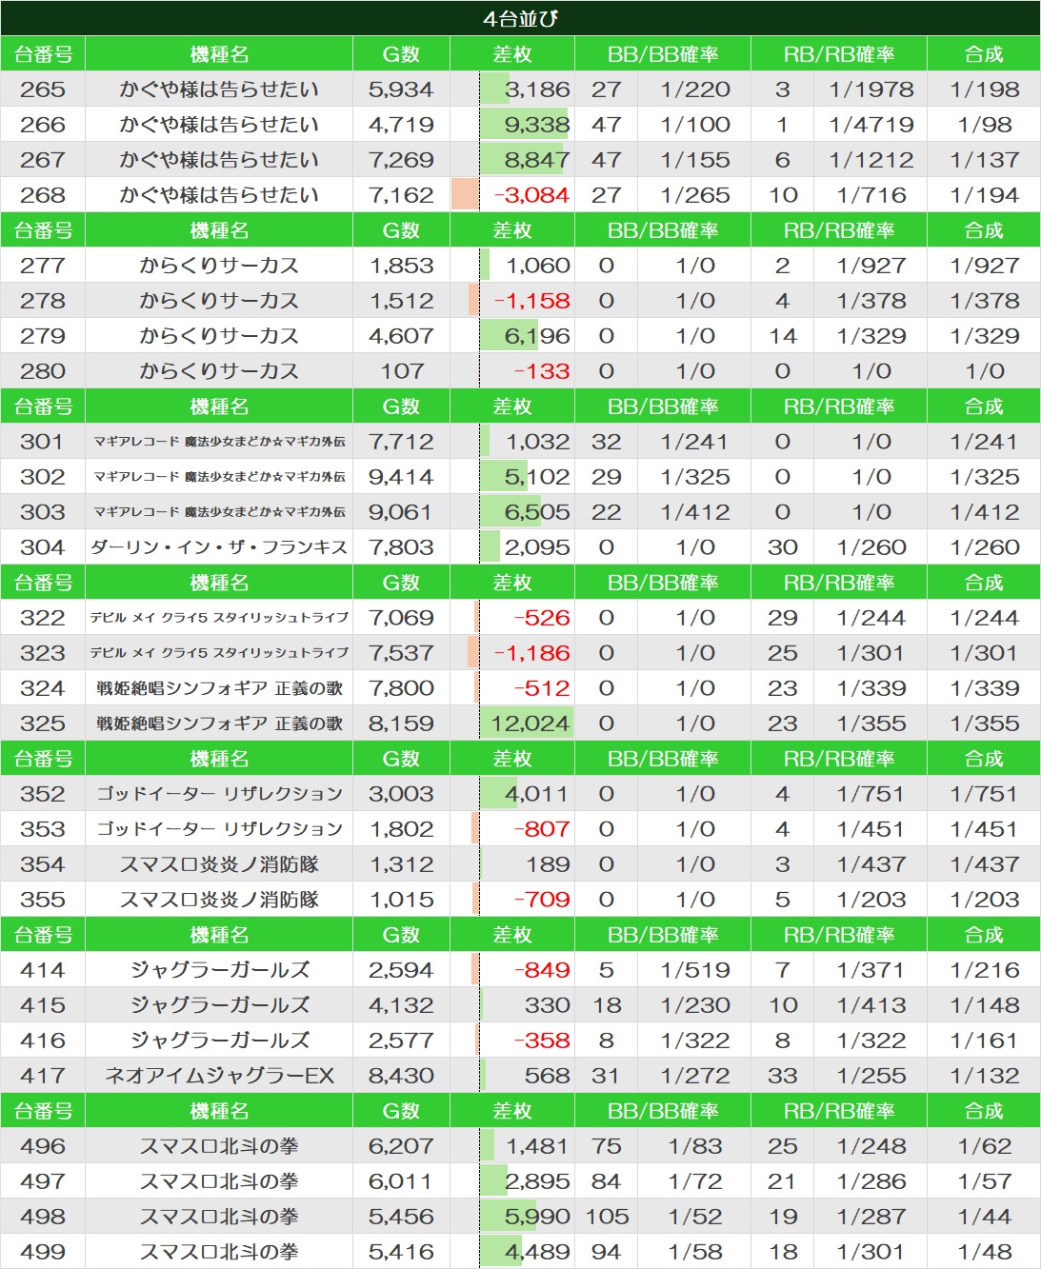
Task: Click ネオアイムジャグラーEX machine name
Action: coord(219,1076)
